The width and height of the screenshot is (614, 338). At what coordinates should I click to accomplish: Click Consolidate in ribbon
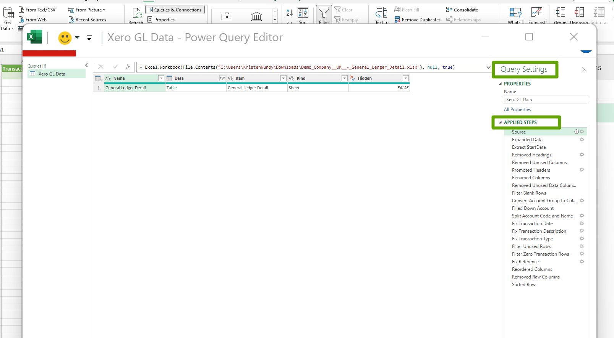point(462,10)
